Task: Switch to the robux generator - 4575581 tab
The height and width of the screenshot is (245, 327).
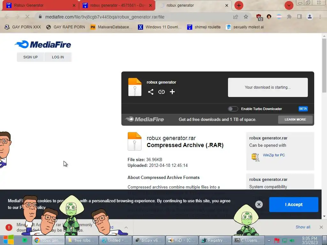Action: 118,5
